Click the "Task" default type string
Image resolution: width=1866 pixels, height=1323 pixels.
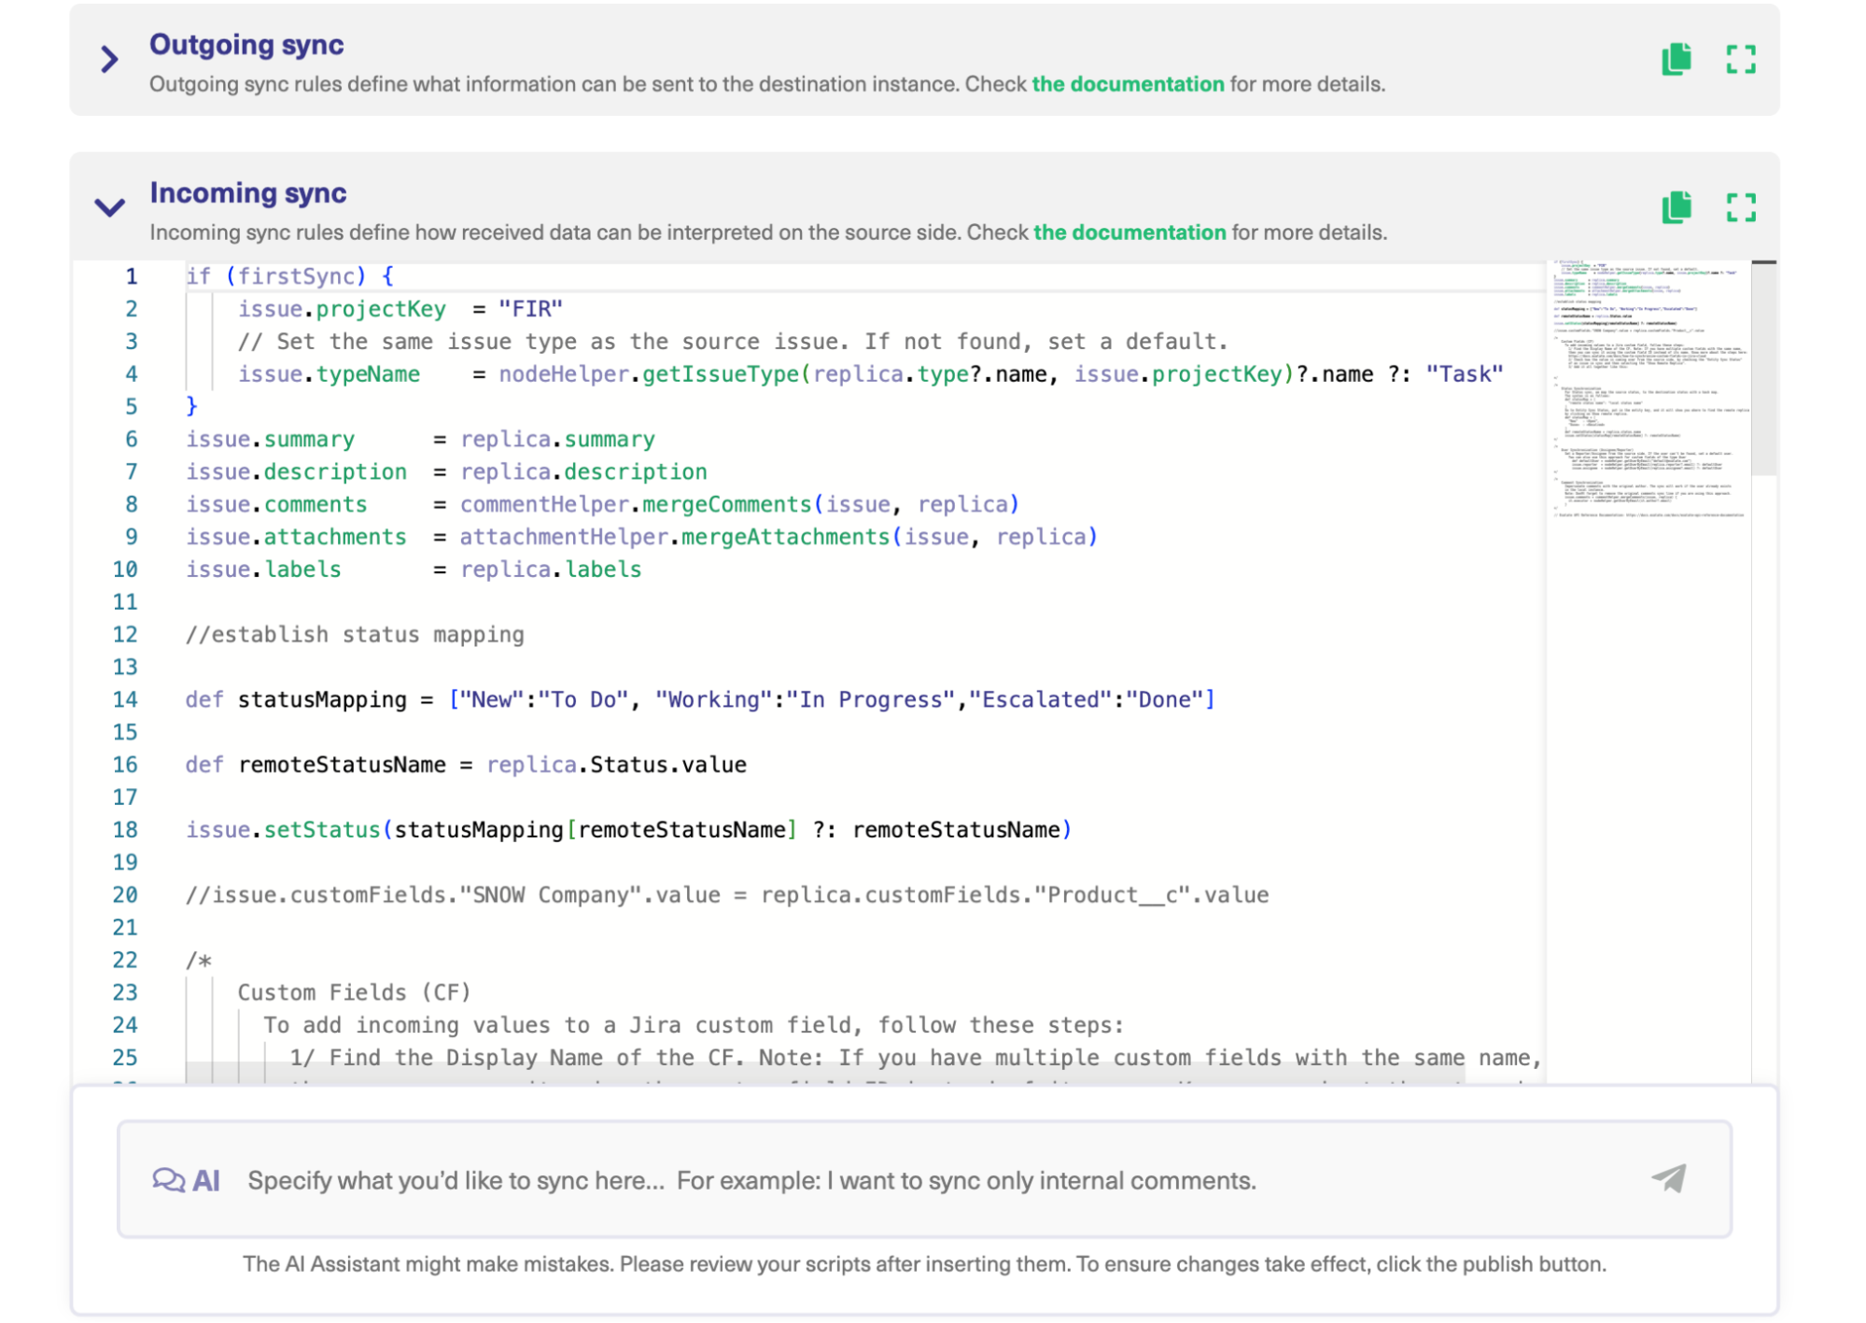(x=1464, y=374)
